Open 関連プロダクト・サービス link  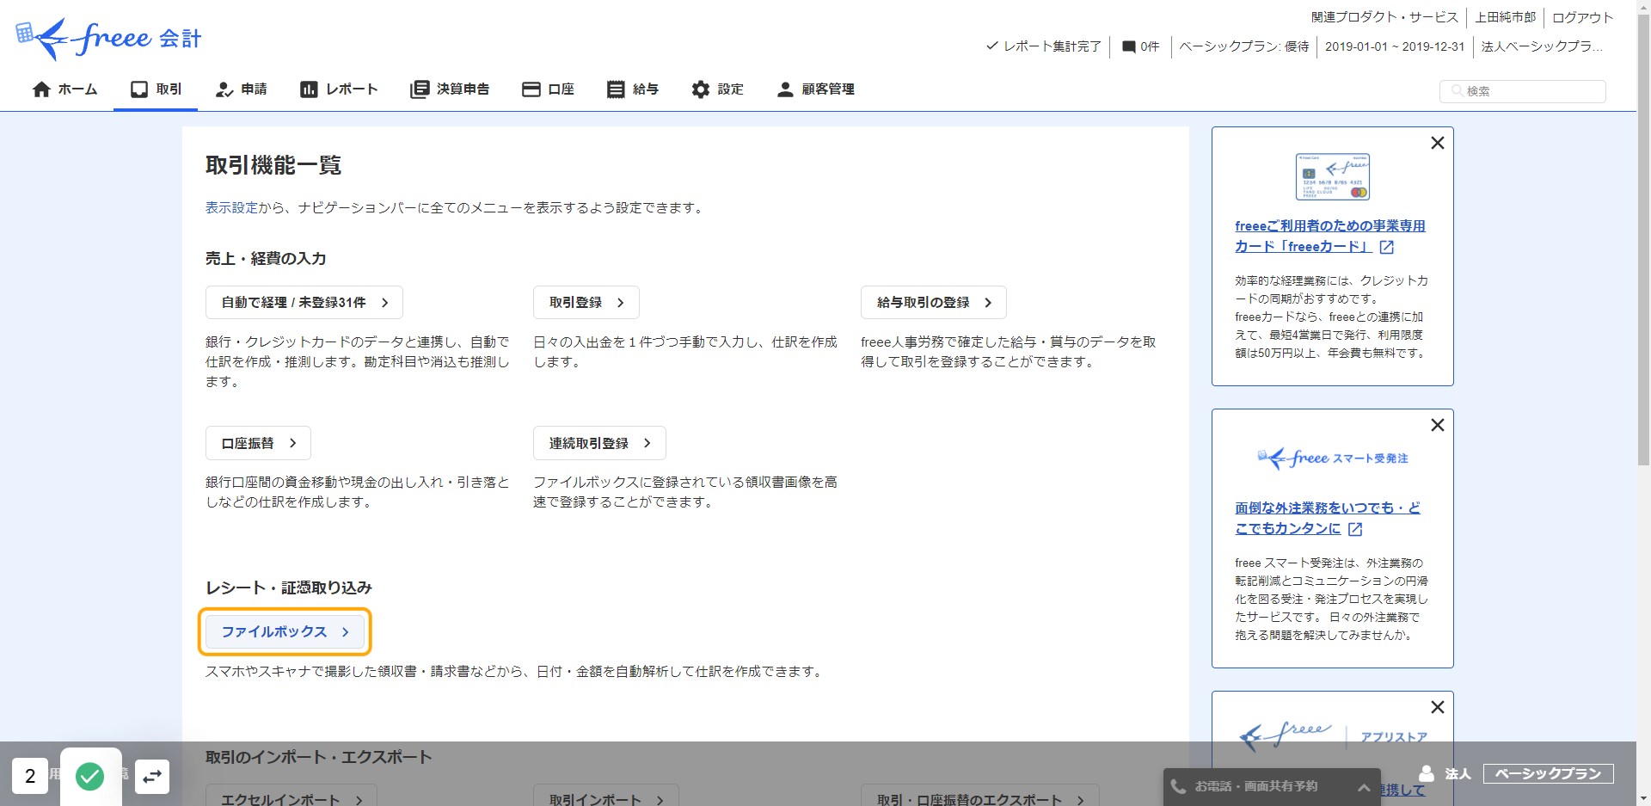(x=1384, y=17)
